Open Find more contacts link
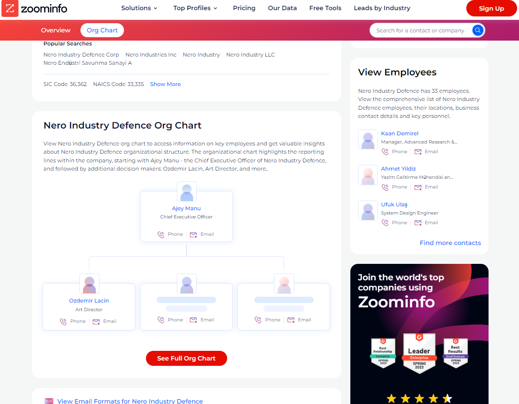The height and width of the screenshot is (404, 519). point(450,243)
